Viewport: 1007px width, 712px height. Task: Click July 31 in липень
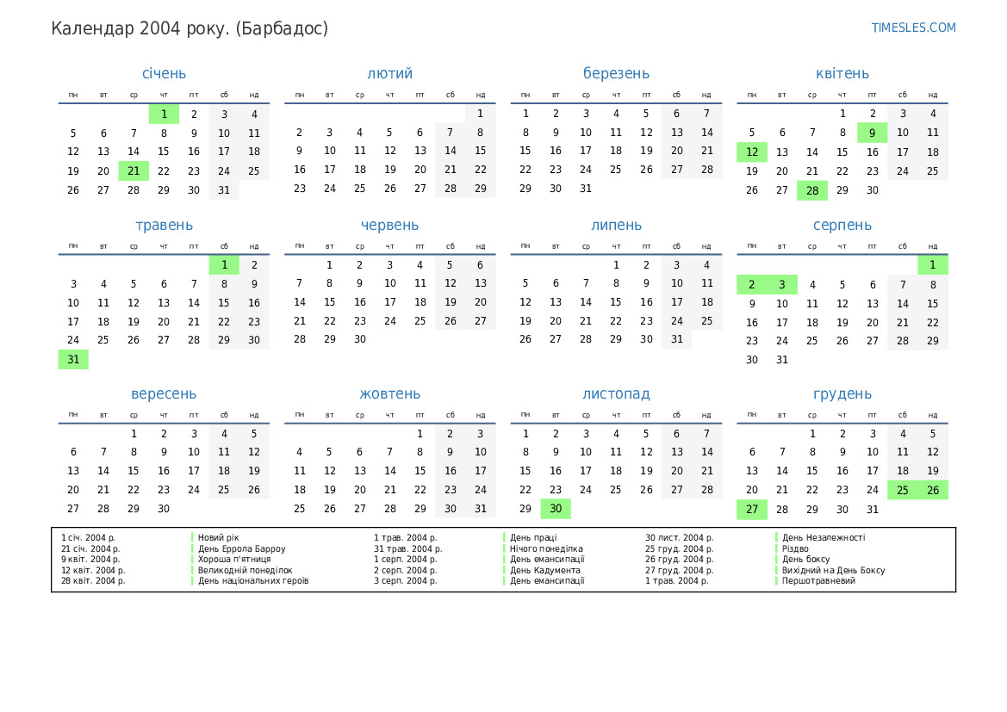tap(677, 339)
